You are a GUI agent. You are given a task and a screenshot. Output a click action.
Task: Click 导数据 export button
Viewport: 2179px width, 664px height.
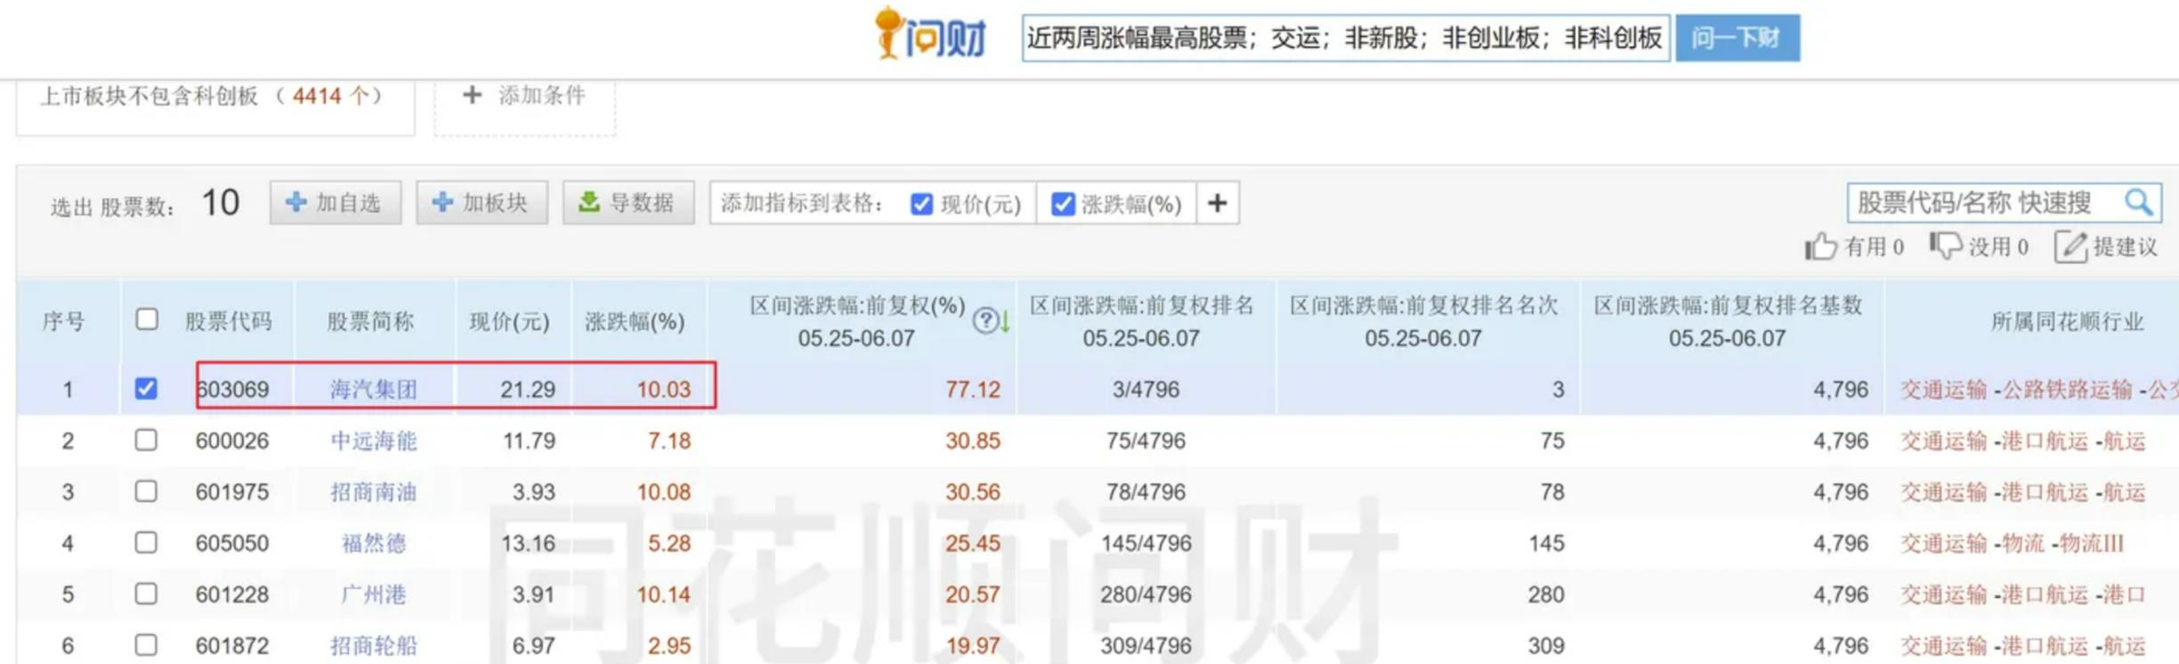(628, 203)
